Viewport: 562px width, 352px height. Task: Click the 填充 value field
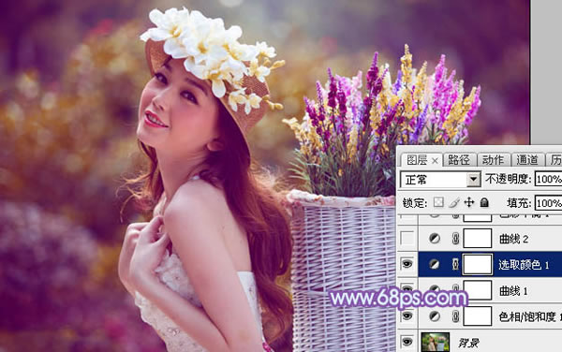548,203
